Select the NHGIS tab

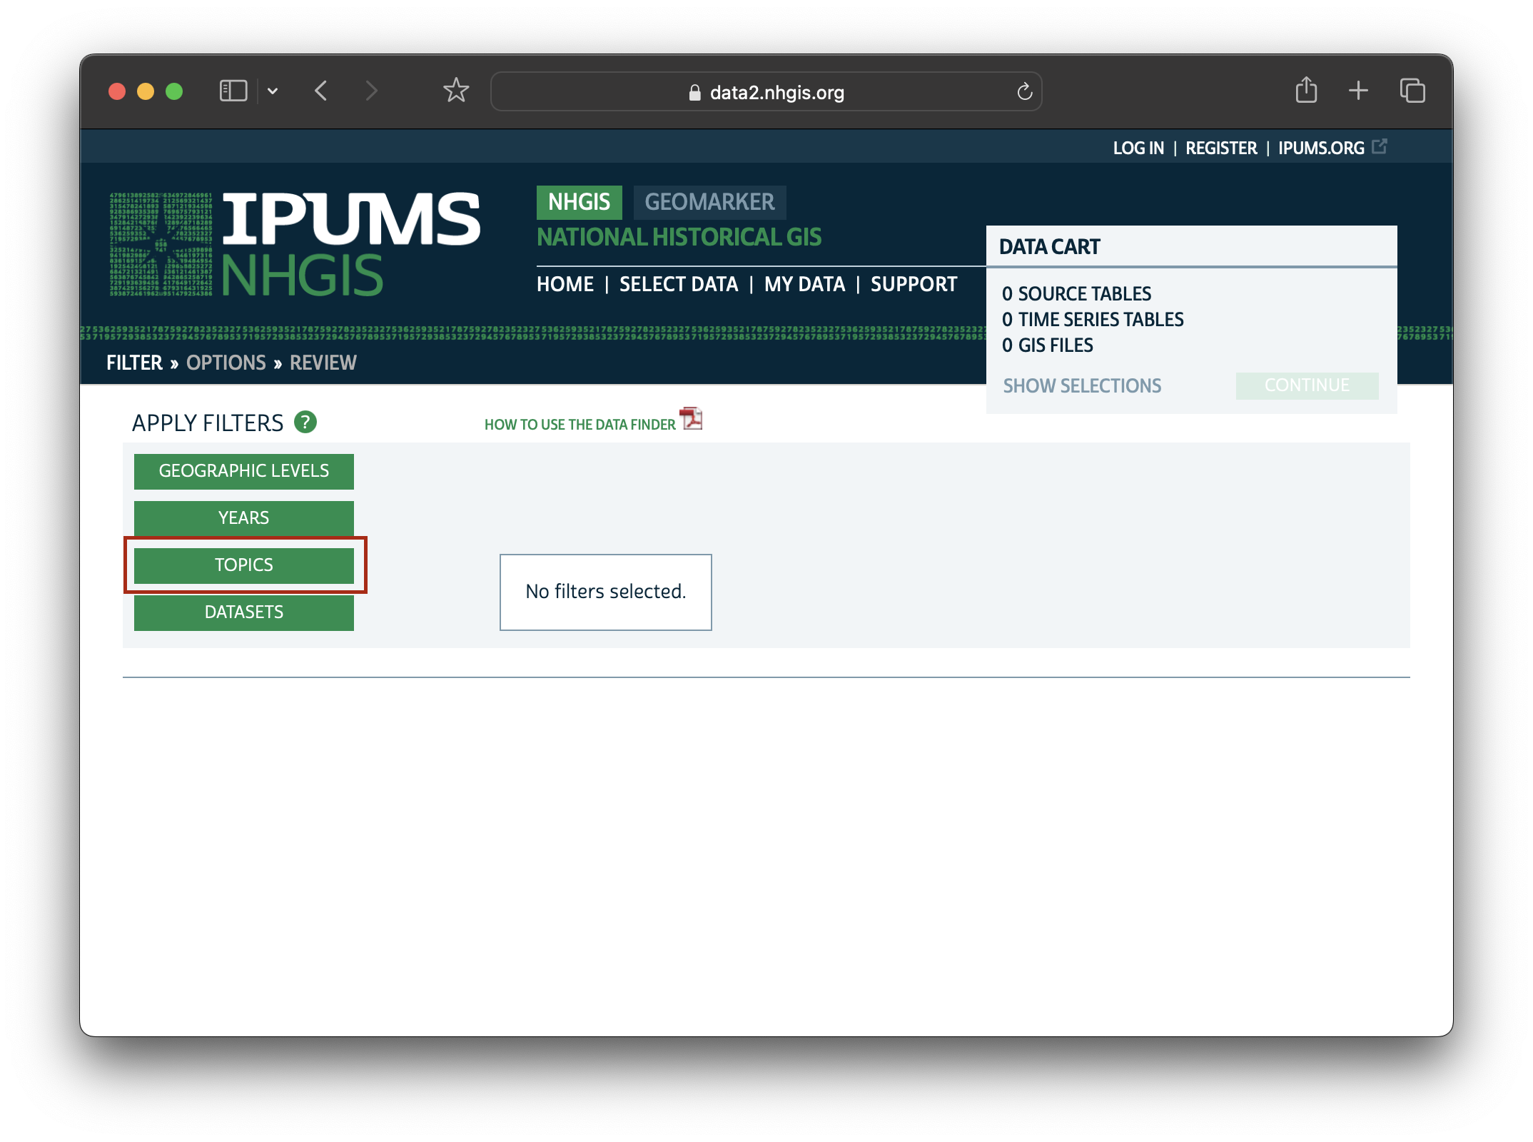click(579, 202)
